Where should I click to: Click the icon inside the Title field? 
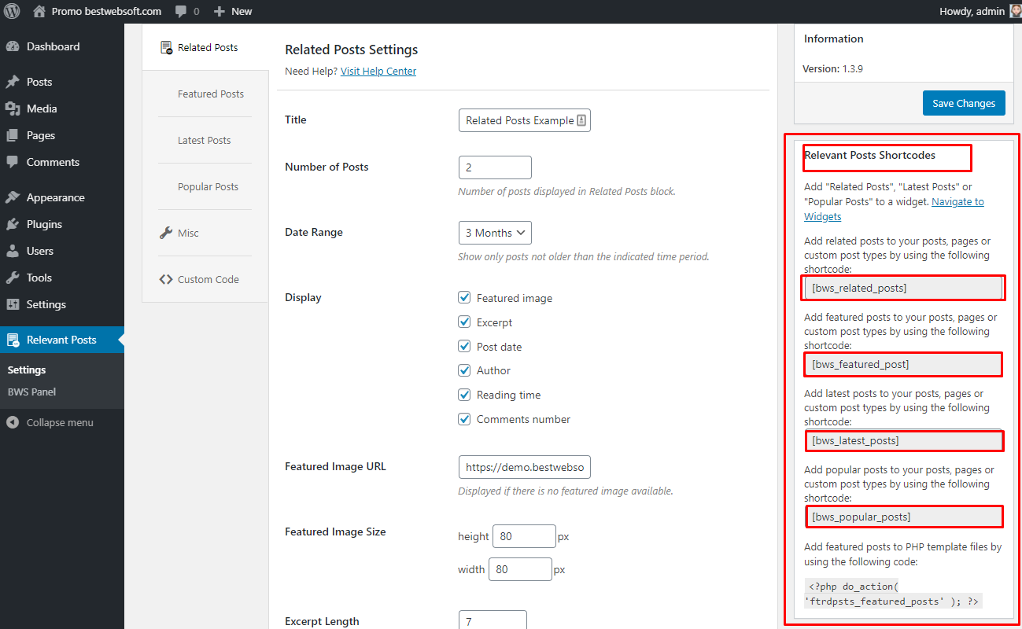click(581, 120)
